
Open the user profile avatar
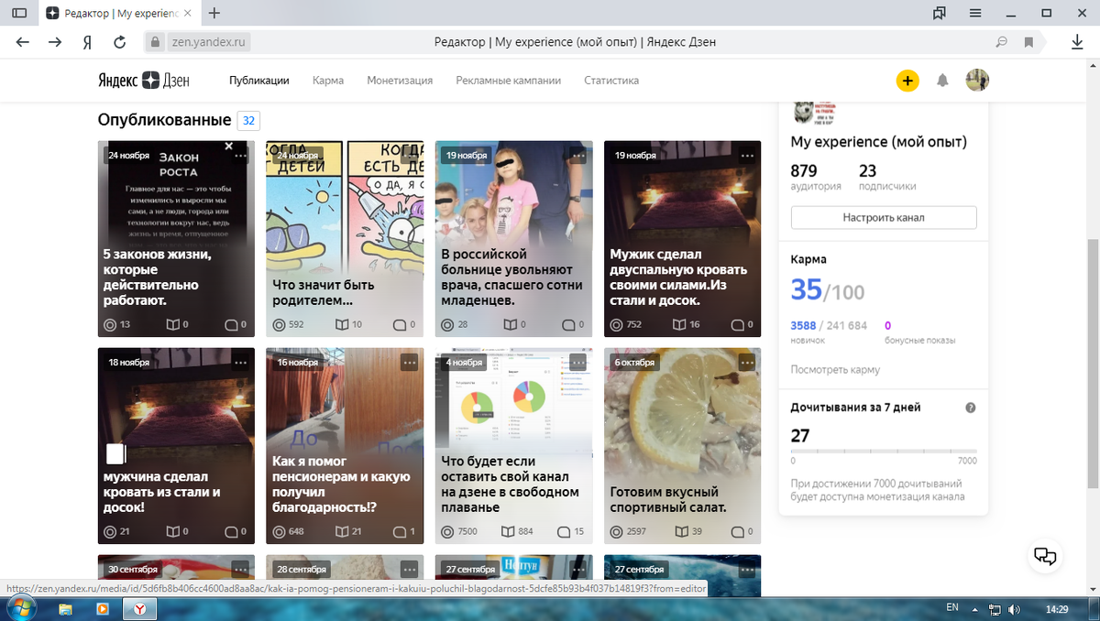977,81
